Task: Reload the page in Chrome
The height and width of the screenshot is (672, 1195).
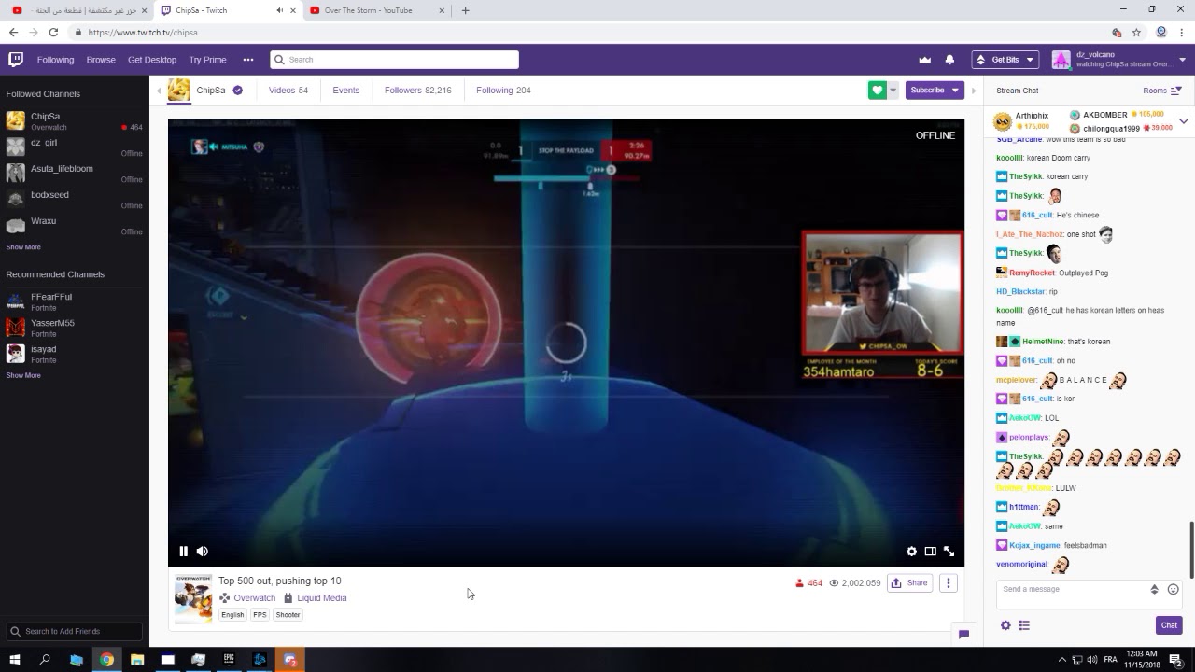Action: coord(53,32)
